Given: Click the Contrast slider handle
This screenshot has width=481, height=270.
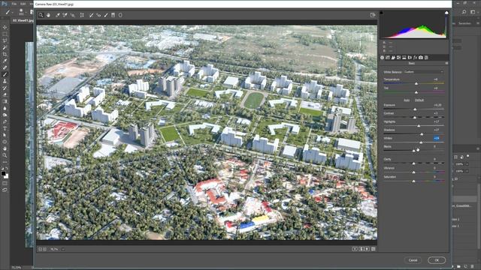Looking at the screenshot, I should pos(415,118).
